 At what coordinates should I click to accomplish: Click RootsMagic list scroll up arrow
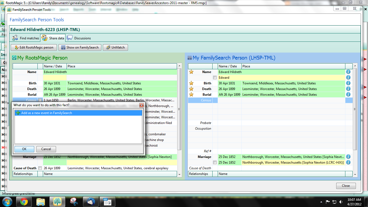(x=180, y=66)
